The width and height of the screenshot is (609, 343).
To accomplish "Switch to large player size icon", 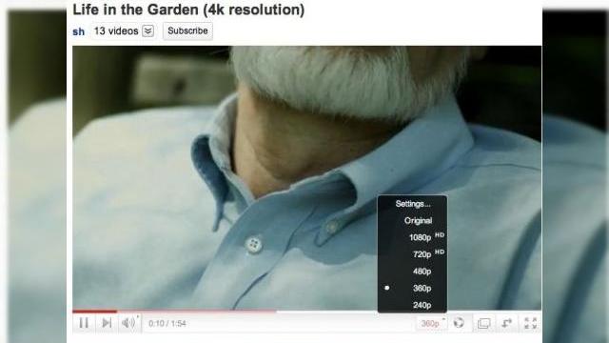I will pyautogui.click(x=483, y=323).
